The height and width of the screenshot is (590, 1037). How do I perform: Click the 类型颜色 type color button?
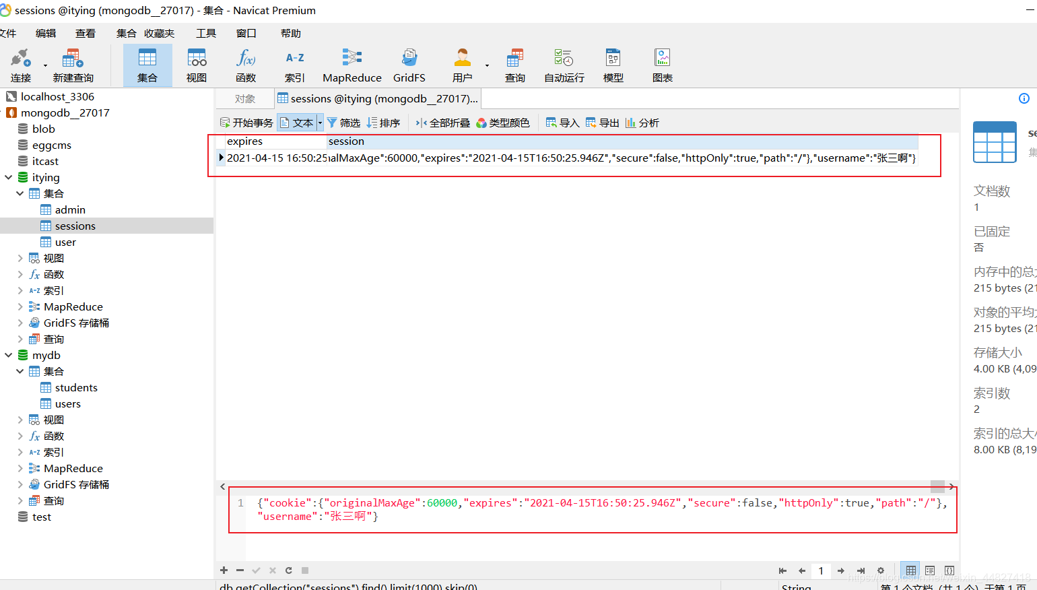503,123
